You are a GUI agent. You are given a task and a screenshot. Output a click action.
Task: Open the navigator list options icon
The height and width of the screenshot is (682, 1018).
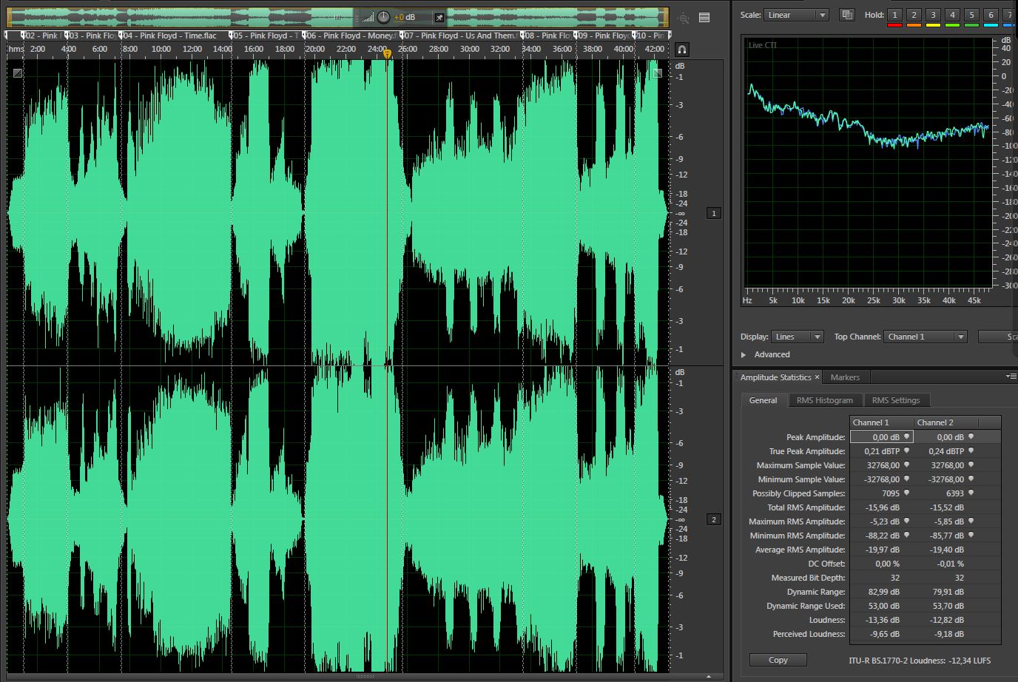704,18
